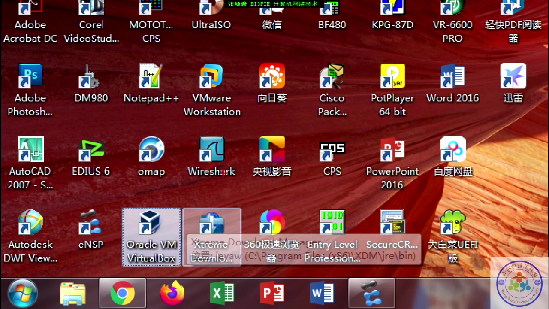This screenshot has width=549, height=309.
Task: Open omap desktop shortcut
Action: click(x=151, y=157)
